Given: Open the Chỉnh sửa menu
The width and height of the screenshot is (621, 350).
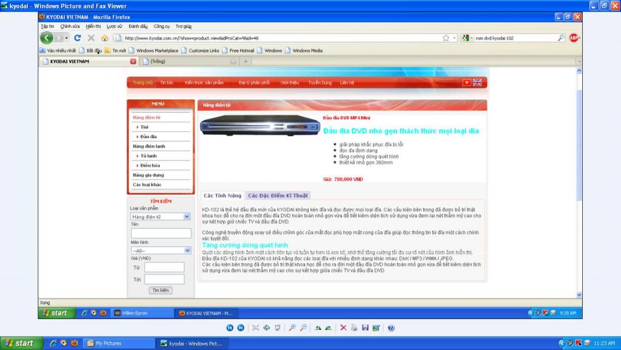Looking at the screenshot, I should (x=70, y=27).
